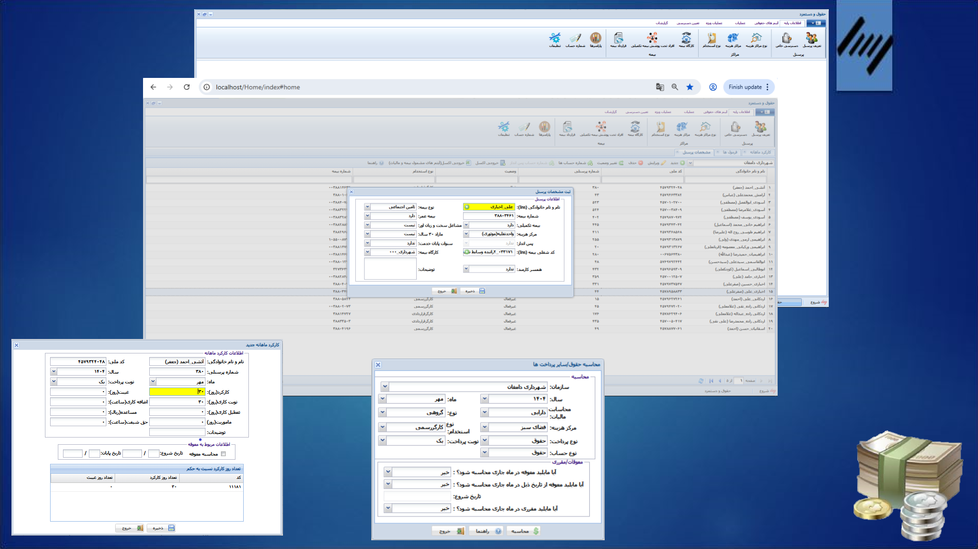
Task: Expand the سازمان dropdown in calculation dialog
Action: [x=385, y=386]
